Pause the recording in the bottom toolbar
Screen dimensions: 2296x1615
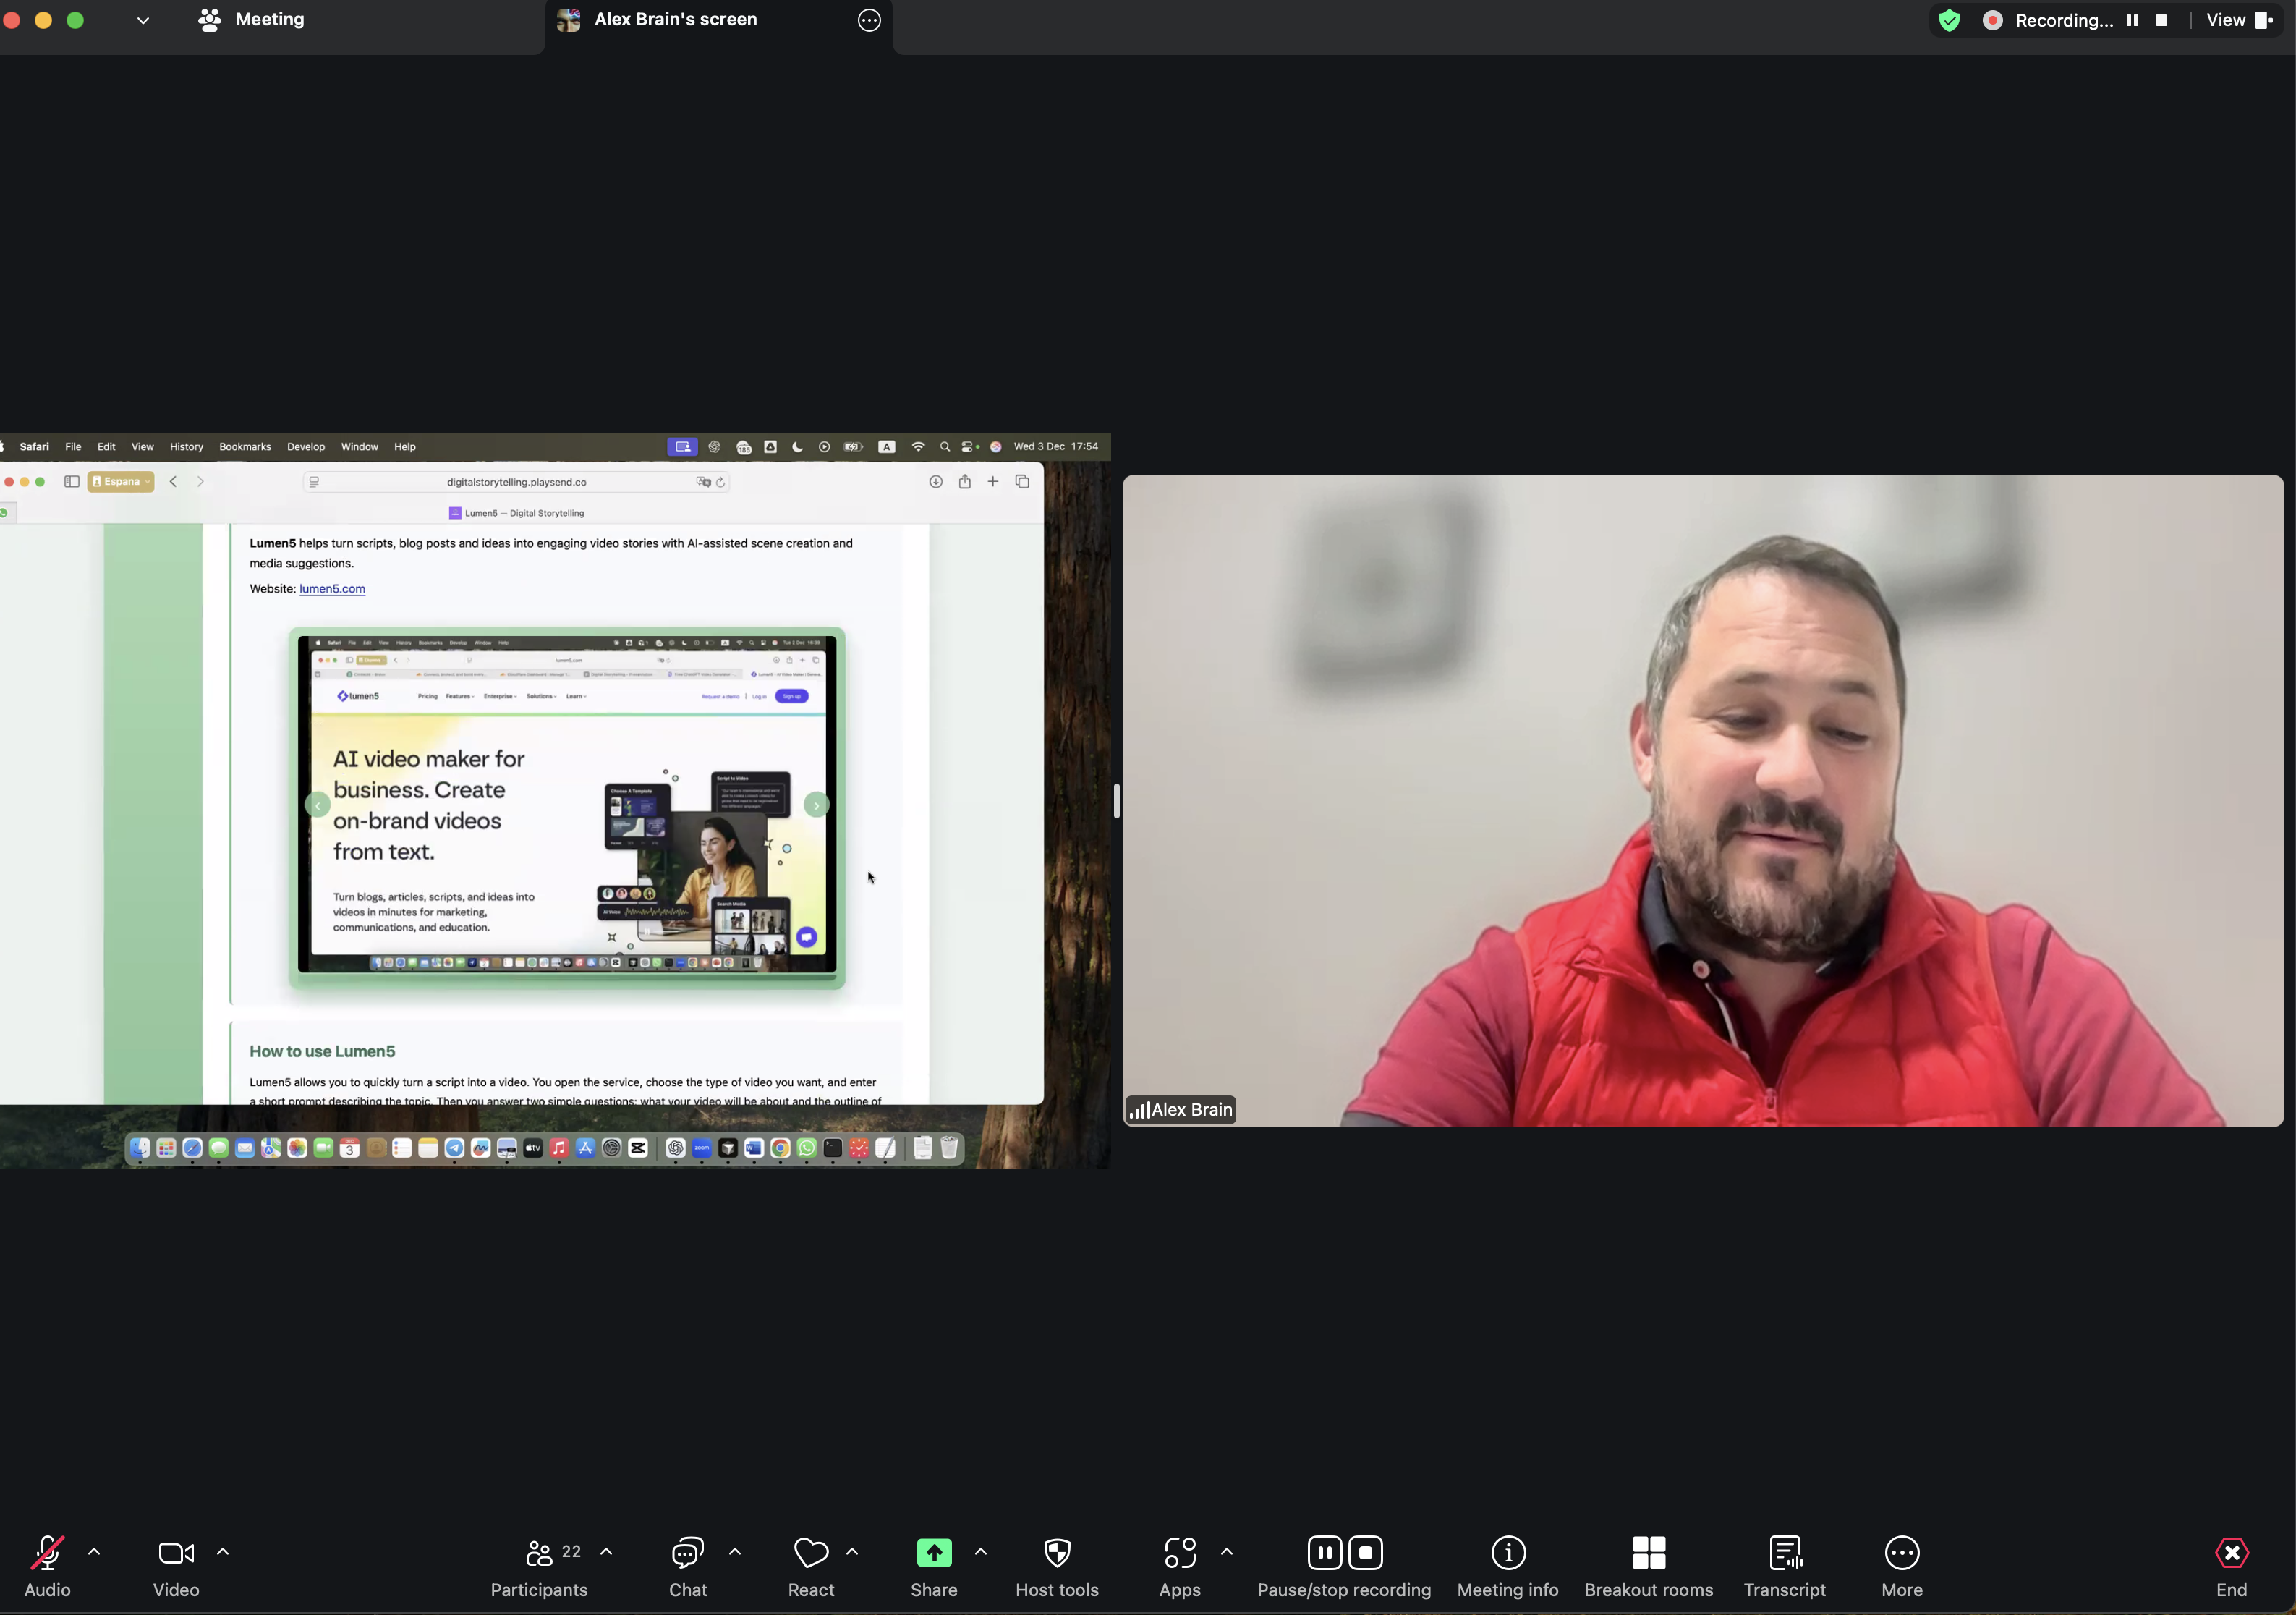point(1324,1553)
